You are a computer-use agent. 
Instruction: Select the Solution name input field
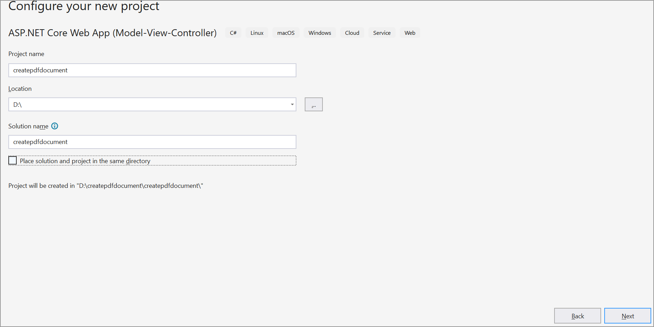152,142
